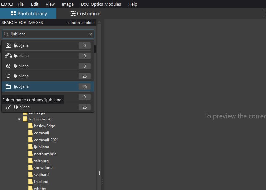
Task: Select the ljubljana folder in tree
Action: 41,147
